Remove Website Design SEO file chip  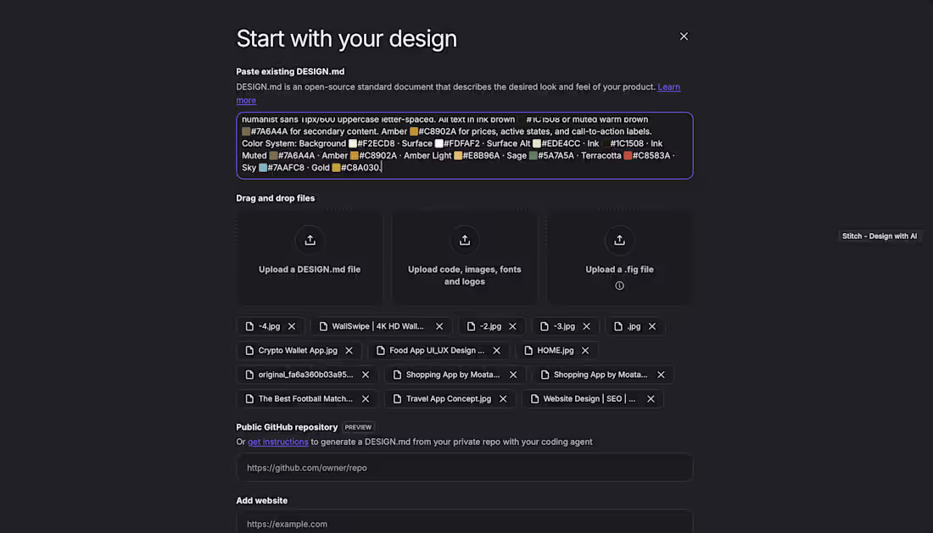(x=651, y=399)
